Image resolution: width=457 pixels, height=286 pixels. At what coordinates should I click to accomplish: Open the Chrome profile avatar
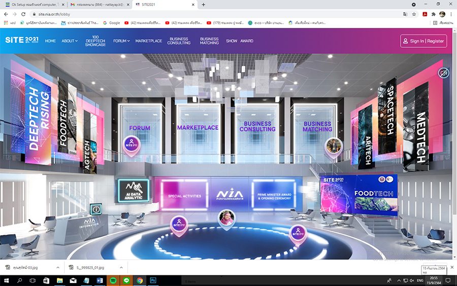pyautogui.click(x=442, y=14)
